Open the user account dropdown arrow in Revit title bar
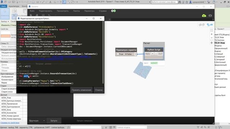Image resolution: width=230 pixels, height=129 pixels. (206, 2)
